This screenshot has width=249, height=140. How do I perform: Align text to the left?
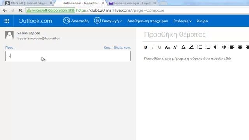232,47
